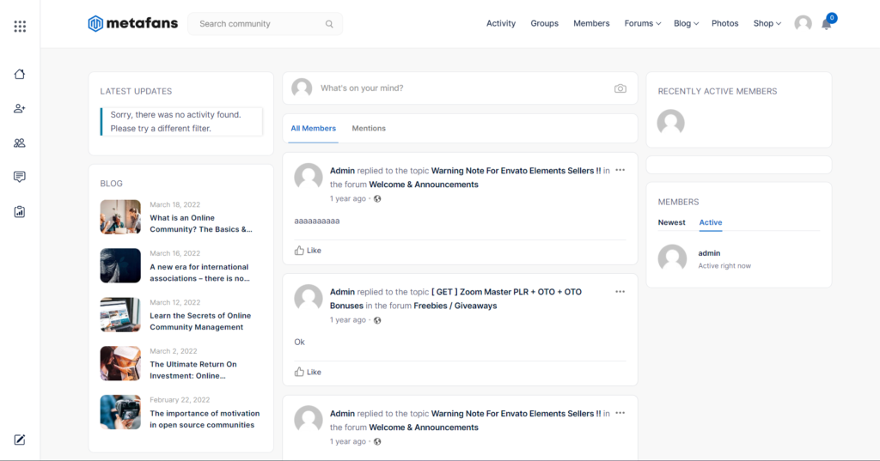880x461 pixels.
Task: Click the home icon in left sidebar
Action: [20, 74]
